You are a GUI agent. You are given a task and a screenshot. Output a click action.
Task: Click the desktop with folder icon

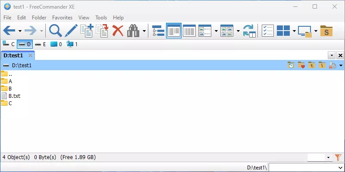305,31
